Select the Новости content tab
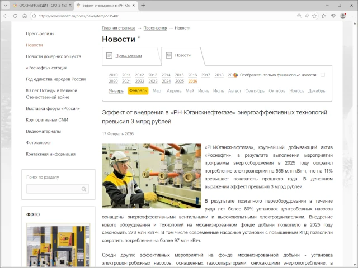Screen dimensions: 358x268 pos(183,55)
